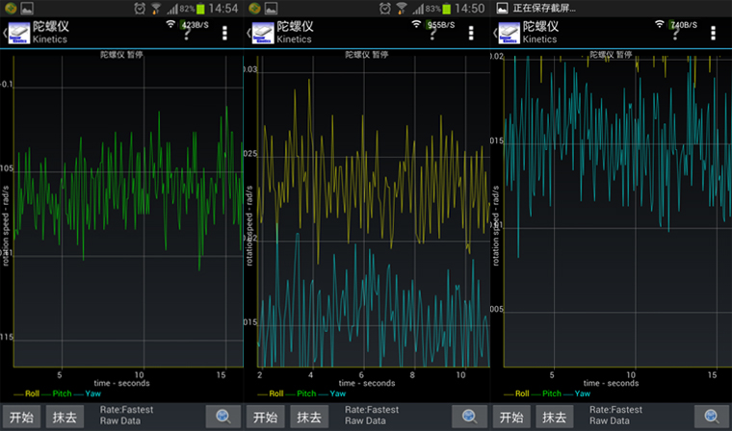The width and height of the screenshot is (732, 431).
Task: Tap the help question mark in the right screenshot
Action: 675,34
